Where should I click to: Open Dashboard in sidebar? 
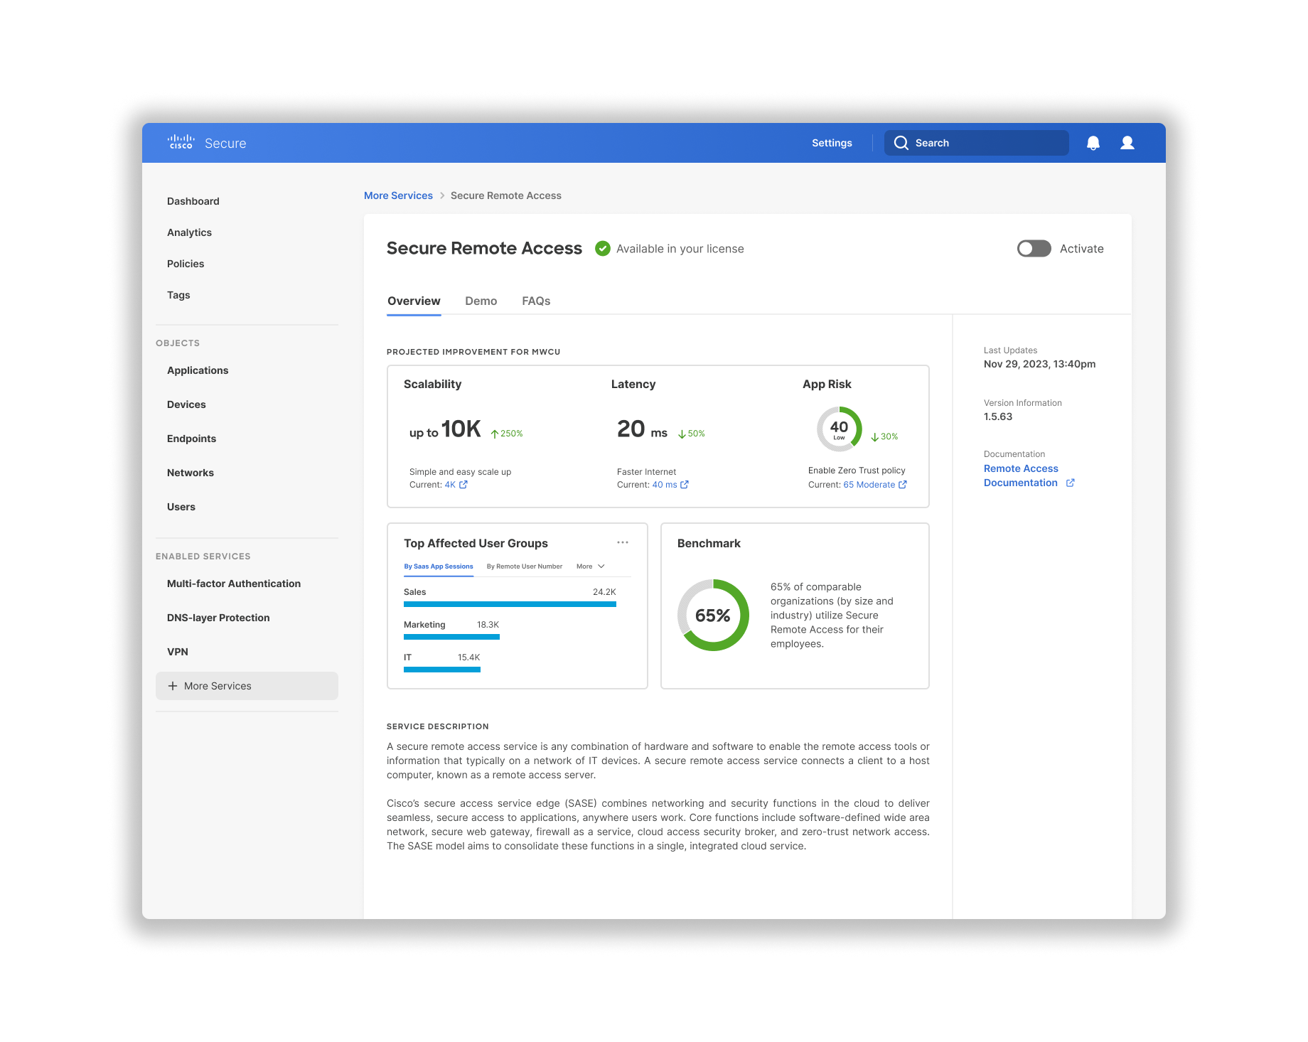click(x=193, y=201)
